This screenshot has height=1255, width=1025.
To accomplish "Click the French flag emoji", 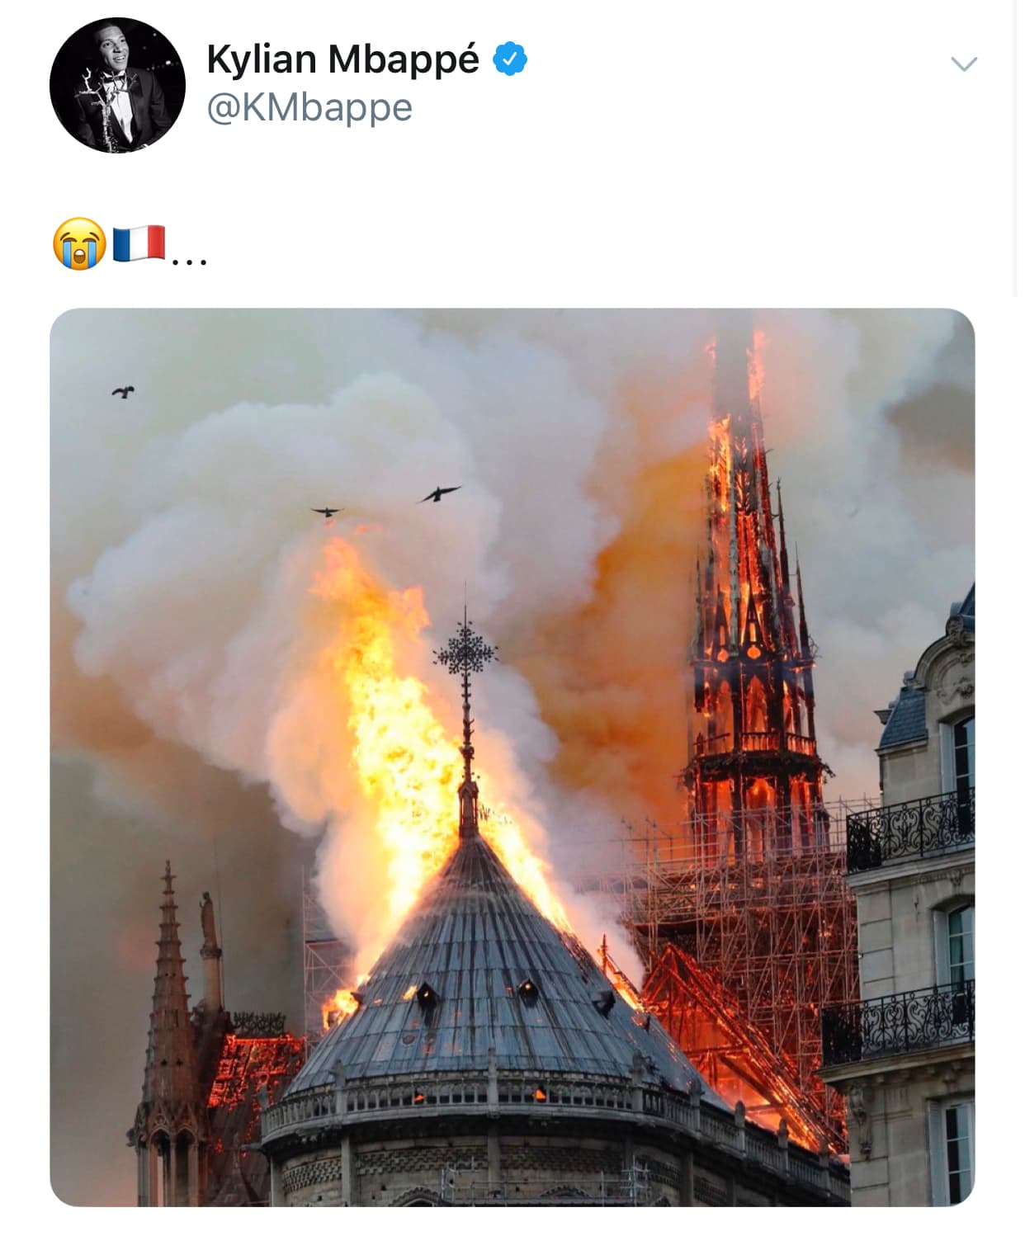I will (139, 243).
